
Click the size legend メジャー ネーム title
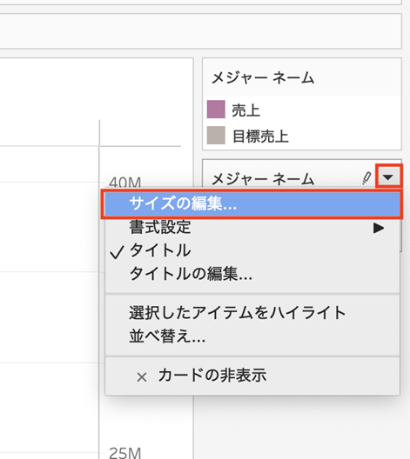(x=263, y=179)
